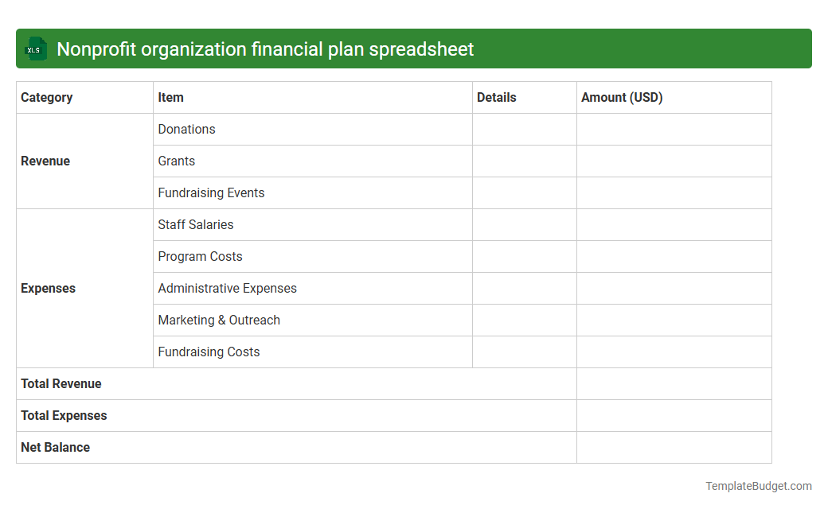Select the Staff Salaries item
The width and height of the screenshot is (828, 509).
click(196, 224)
